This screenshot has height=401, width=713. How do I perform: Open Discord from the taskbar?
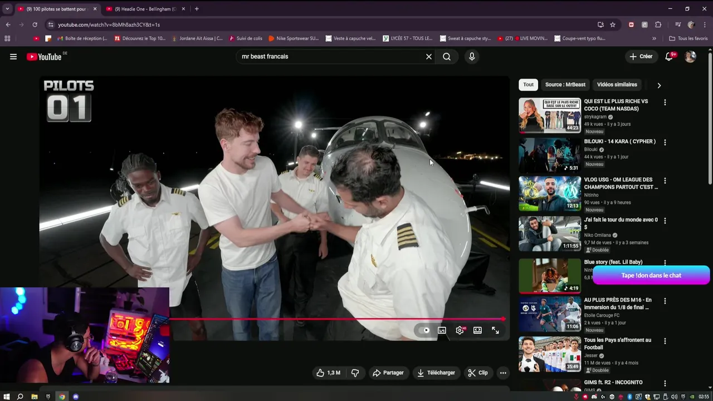76,397
